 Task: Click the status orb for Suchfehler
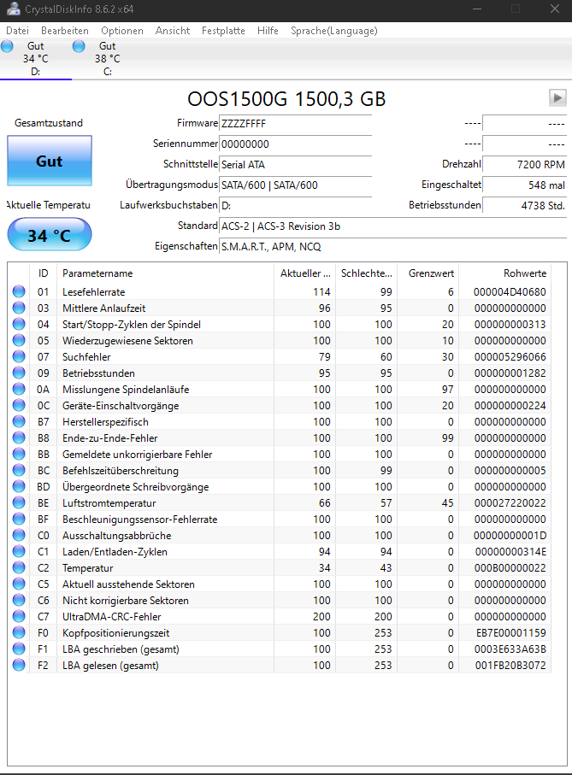19,357
